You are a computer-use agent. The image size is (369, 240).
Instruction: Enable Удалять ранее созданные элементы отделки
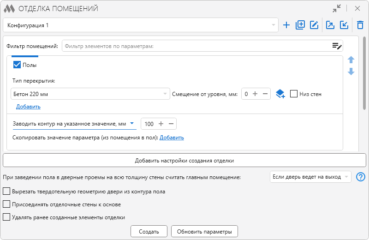6,217
